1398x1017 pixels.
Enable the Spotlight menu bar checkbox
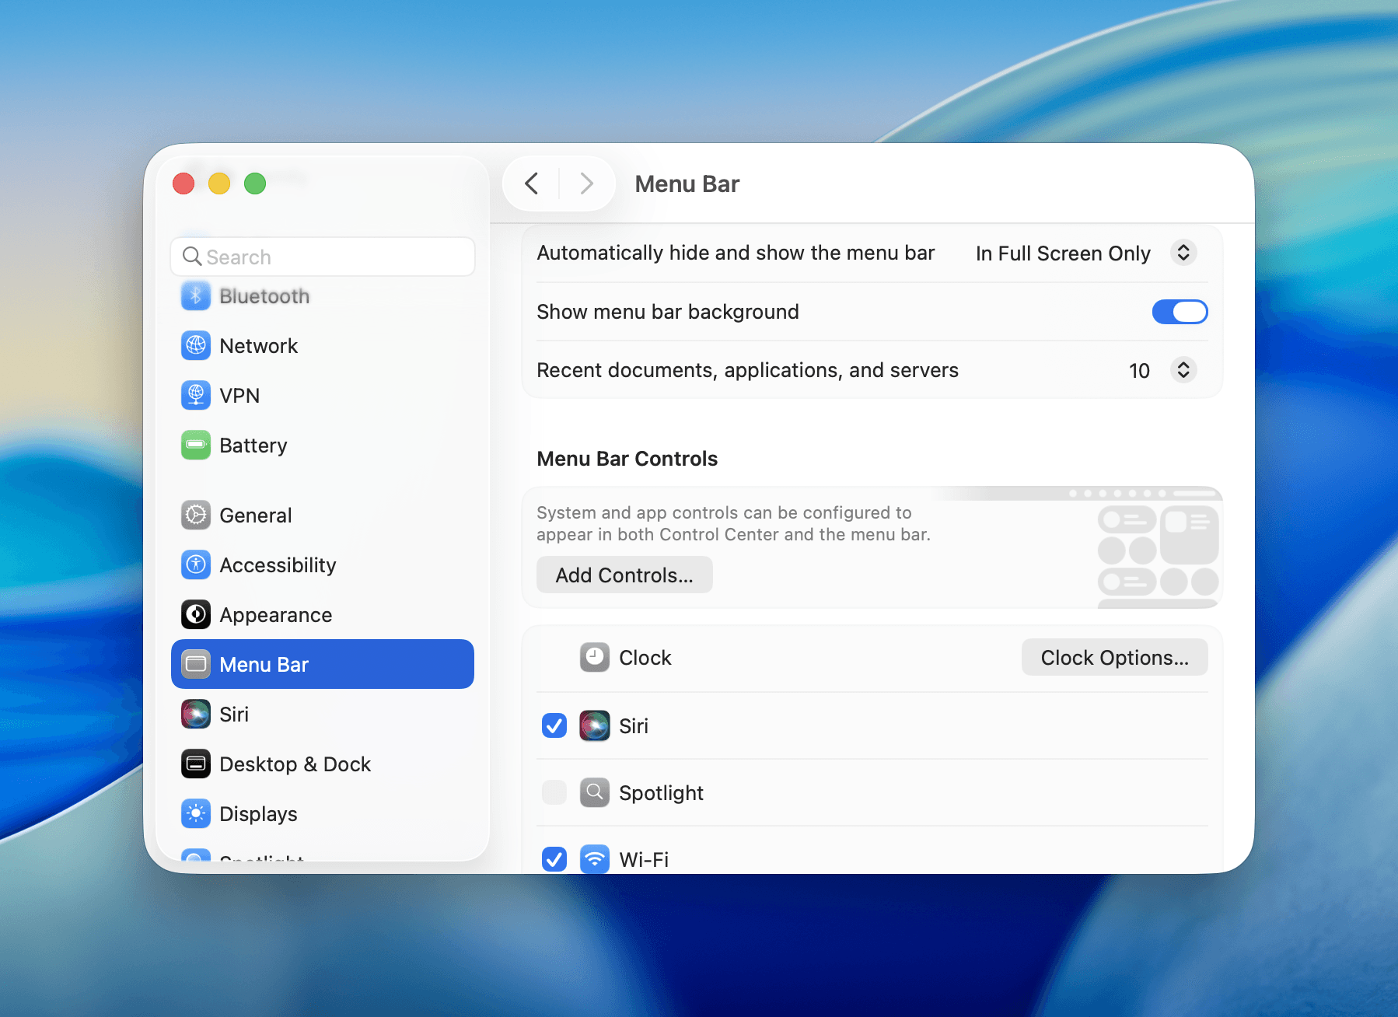554,793
